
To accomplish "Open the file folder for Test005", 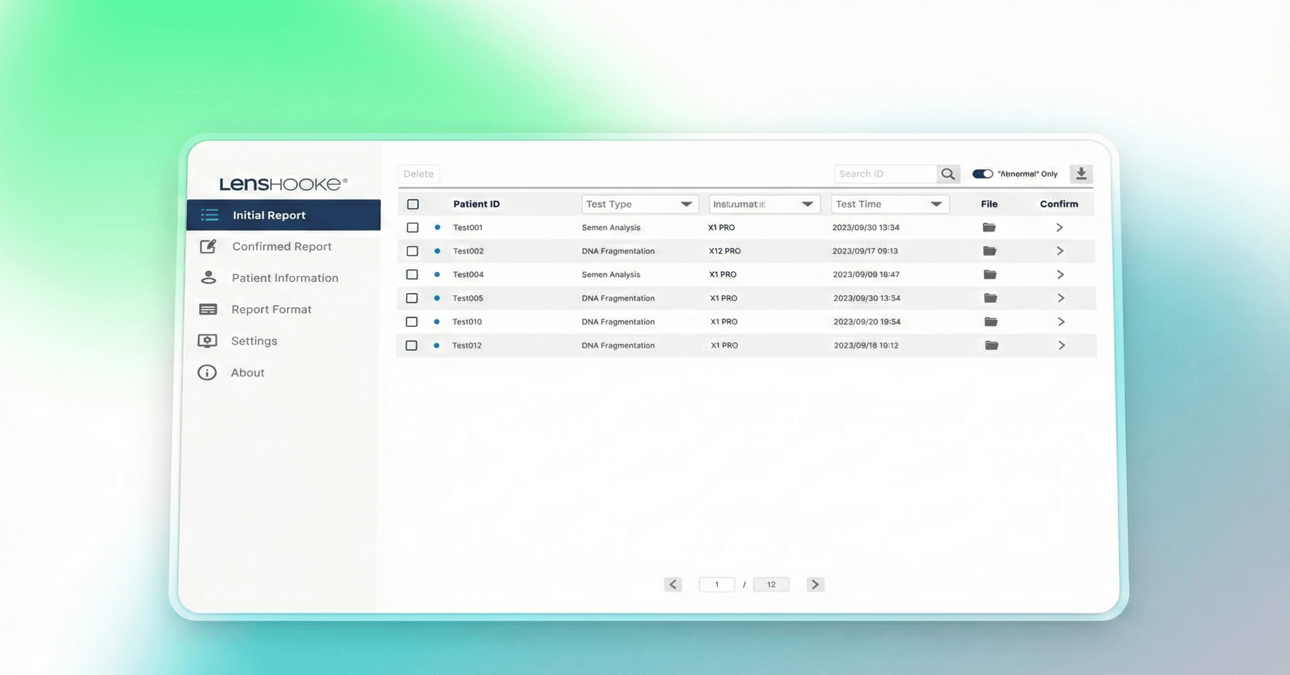I will pyautogui.click(x=990, y=298).
